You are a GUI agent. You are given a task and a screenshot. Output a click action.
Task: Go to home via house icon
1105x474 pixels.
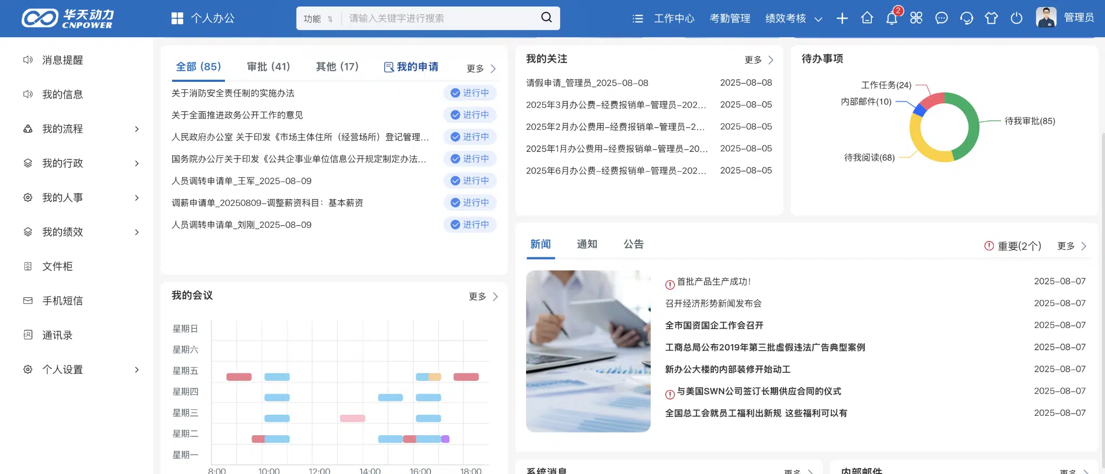(867, 18)
